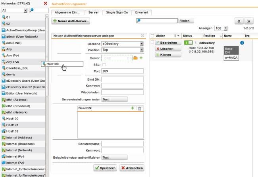Open the Position dropdown set to Top
The height and width of the screenshot is (177, 258).
[x=122, y=50]
